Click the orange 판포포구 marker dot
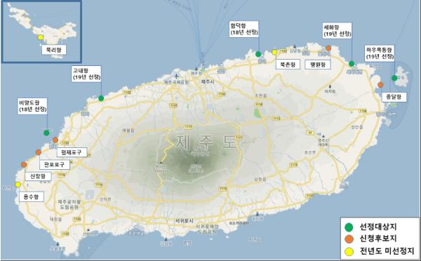421x261 pixels. tap(39, 152)
